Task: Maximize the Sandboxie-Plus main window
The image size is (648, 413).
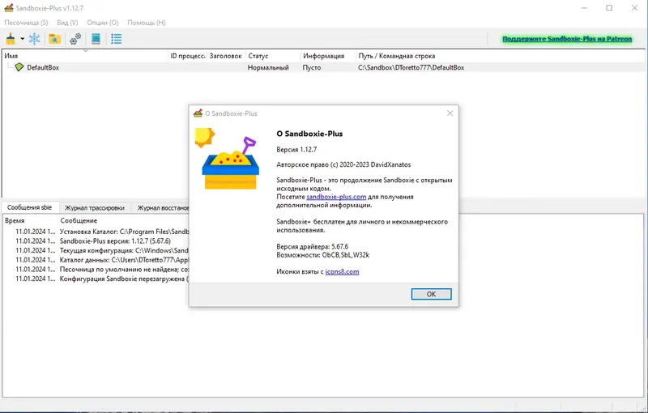Action: tap(609, 8)
